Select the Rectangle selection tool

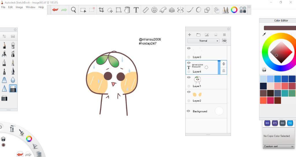click(x=83, y=10)
